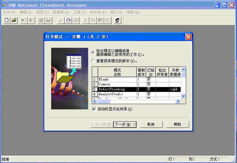
Task: Click the Save floppy disk icon
Action: [x=48, y=20]
